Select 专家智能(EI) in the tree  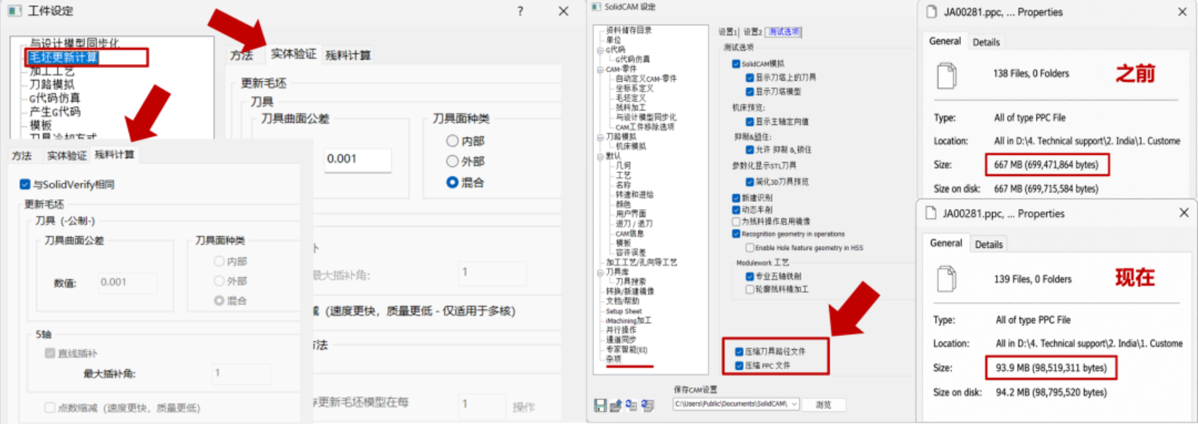click(x=626, y=349)
